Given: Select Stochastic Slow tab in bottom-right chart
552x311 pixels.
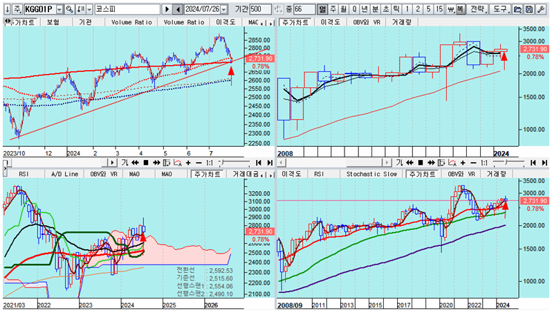Looking at the screenshot, I should click(x=371, y=174).
